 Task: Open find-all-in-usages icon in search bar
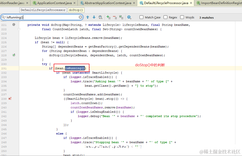(100, 17)
